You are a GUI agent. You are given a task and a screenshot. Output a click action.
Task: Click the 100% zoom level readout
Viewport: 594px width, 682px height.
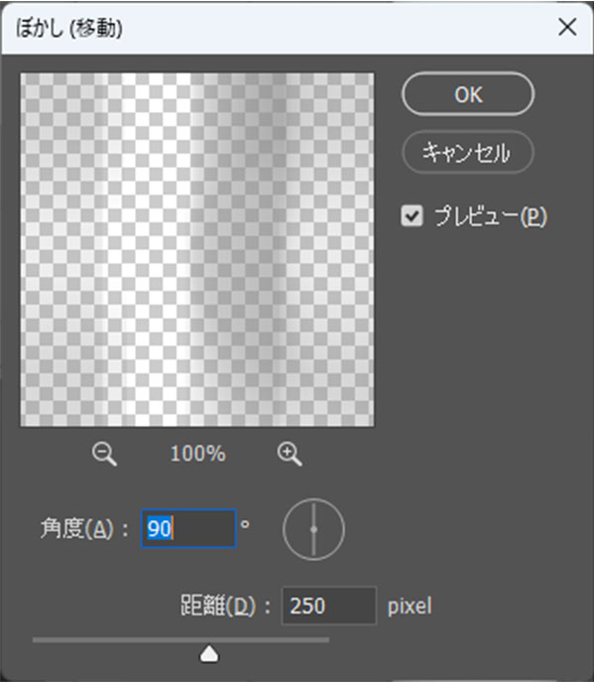198,454
